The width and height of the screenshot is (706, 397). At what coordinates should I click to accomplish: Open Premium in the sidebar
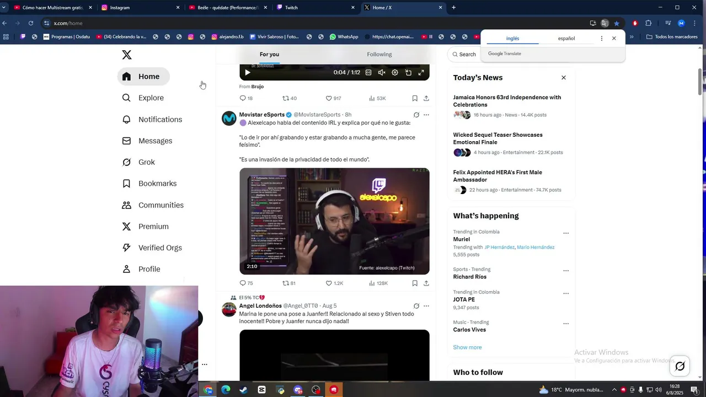146,227
